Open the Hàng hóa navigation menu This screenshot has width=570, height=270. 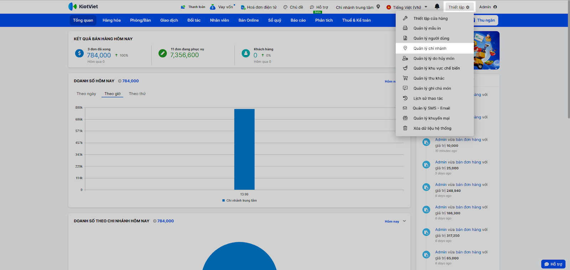coord(112,20)
